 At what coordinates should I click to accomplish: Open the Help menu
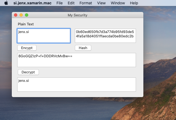134,3
